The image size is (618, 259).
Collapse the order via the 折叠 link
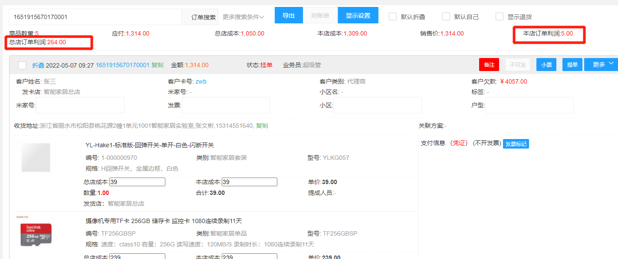click(38, 65)
